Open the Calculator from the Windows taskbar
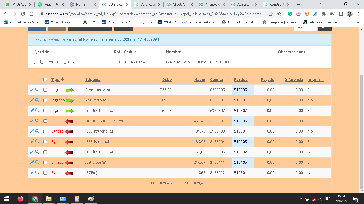364x204 pixels. tap(77, 199)
